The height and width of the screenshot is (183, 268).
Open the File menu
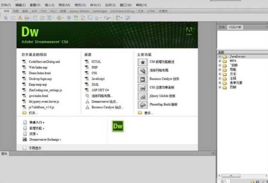pyautogui.click(x=5, y=5)
